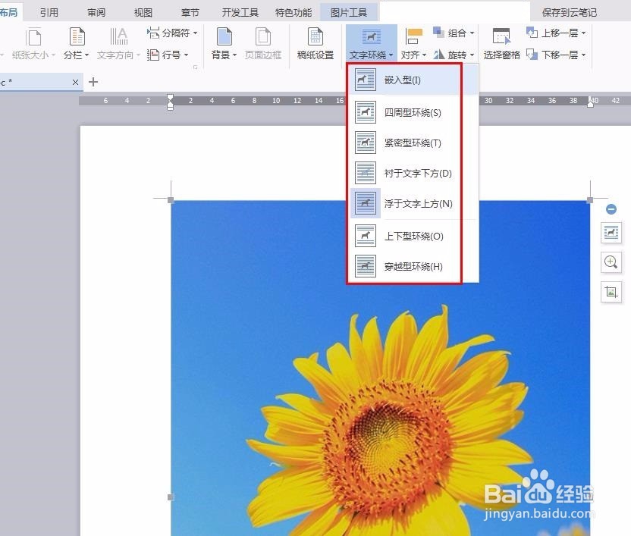The width and height of the screenshot is (631, 536).
Task: Click the columns (分栏) icon
Action: (77, 36)
